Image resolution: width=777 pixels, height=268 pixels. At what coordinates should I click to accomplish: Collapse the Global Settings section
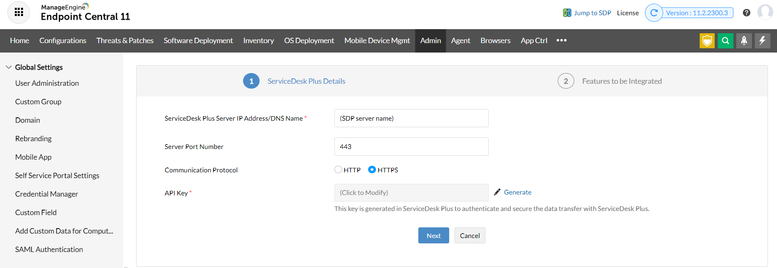[9, 67]
